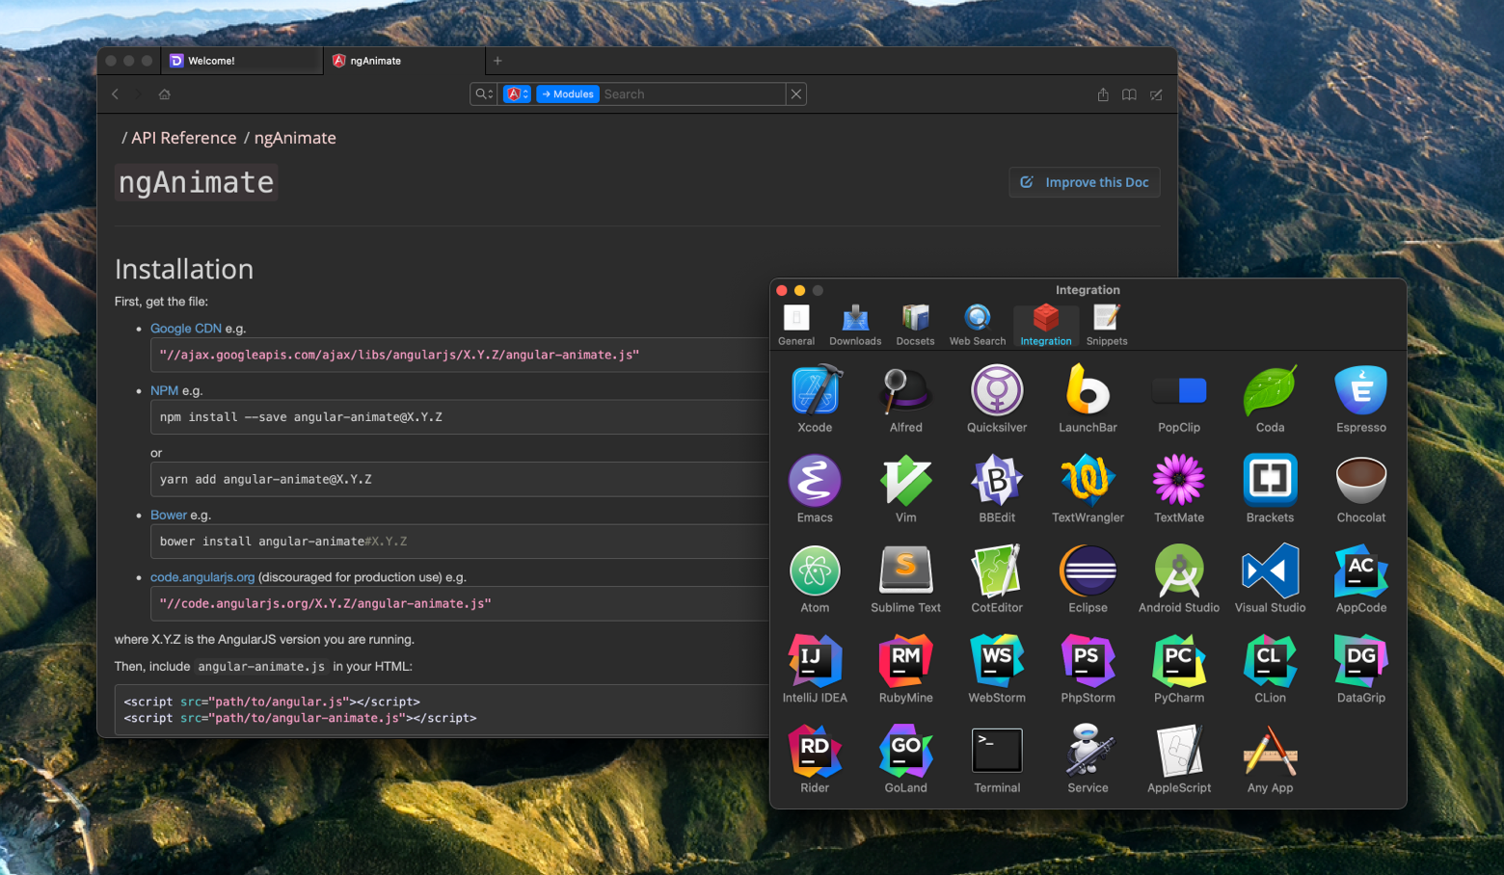The width and height of the screenshot is (1504, 875).
Task: Open the Brackets integration icon
Action: [x=1270, y=480]
